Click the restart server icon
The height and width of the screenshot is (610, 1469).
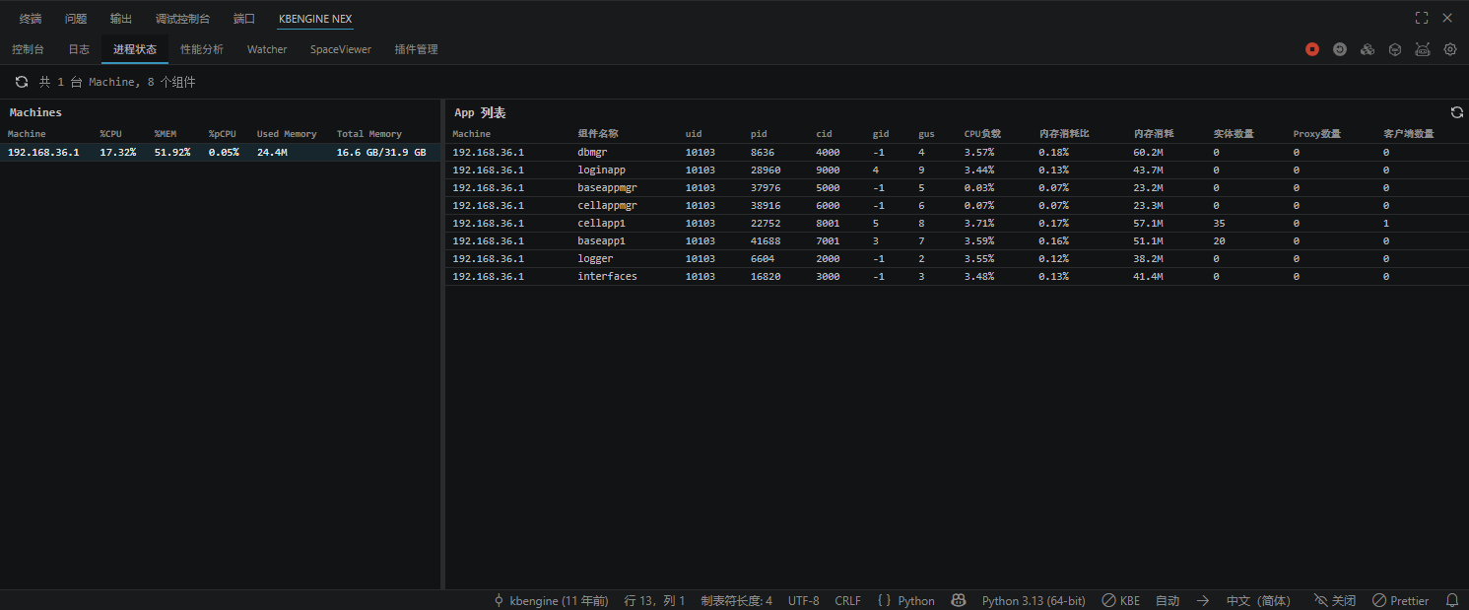pyautogui.click(x=1340, y=49)
